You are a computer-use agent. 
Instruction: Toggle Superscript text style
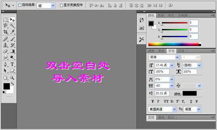[178, 102]
